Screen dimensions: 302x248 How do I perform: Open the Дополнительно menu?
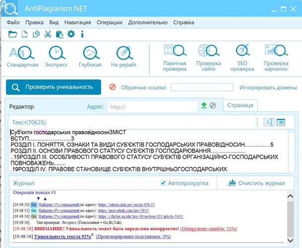click(x=148, y=22)
